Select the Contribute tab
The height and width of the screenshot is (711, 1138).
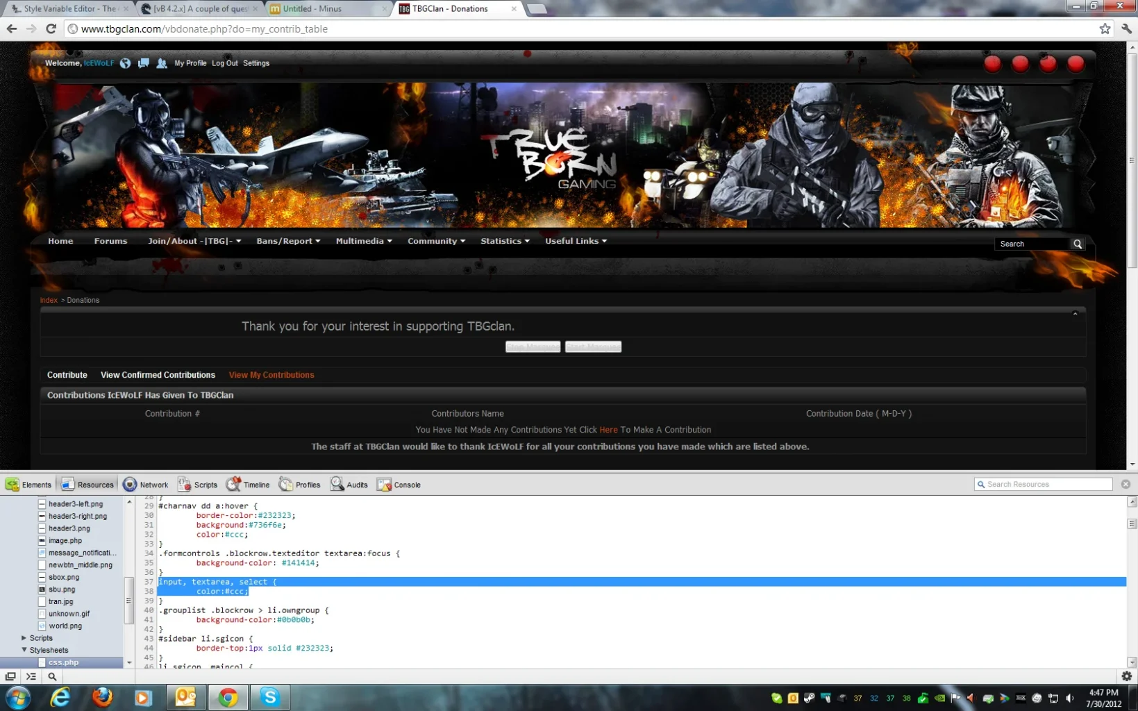[67, 375]
